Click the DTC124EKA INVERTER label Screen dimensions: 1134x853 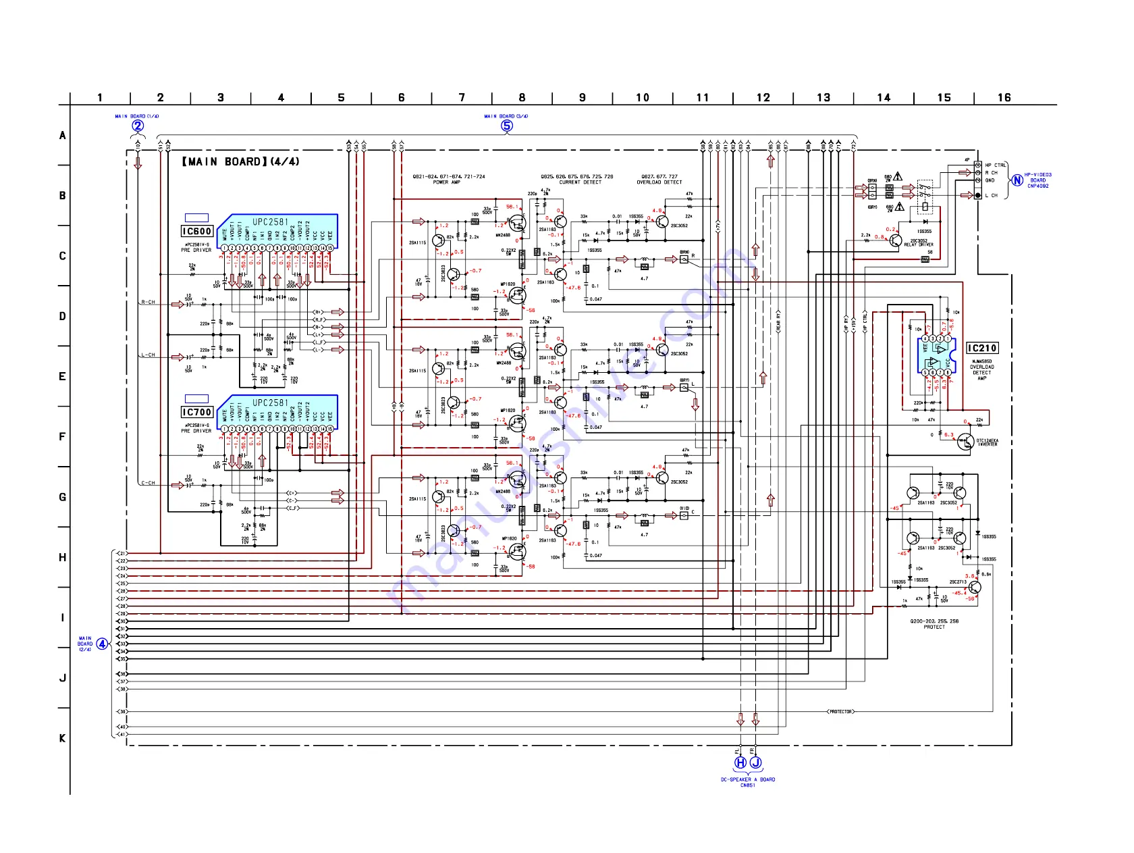click(x=987, y=442)
